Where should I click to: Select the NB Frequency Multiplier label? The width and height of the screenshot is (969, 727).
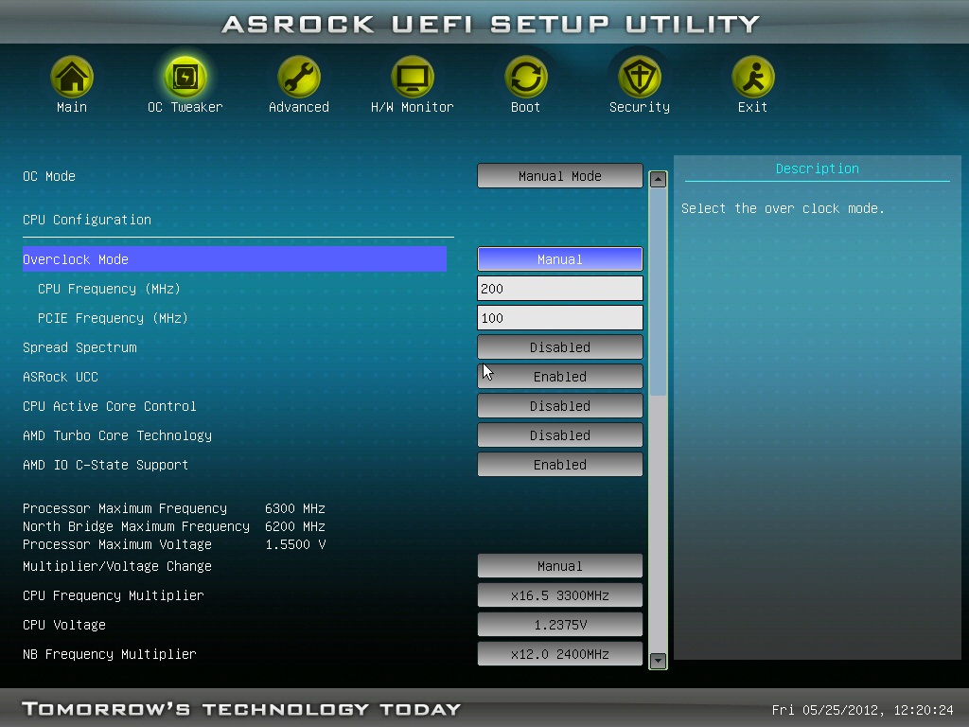(110, 654)
